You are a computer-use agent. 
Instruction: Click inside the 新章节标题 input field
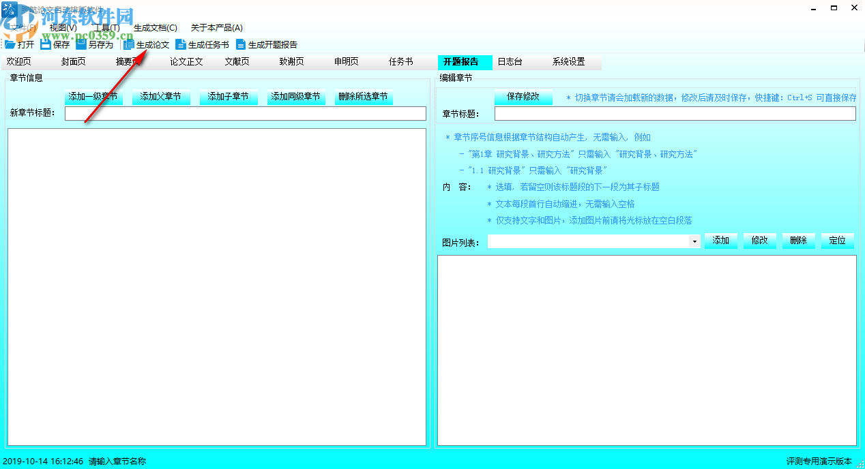pos(246,113)
